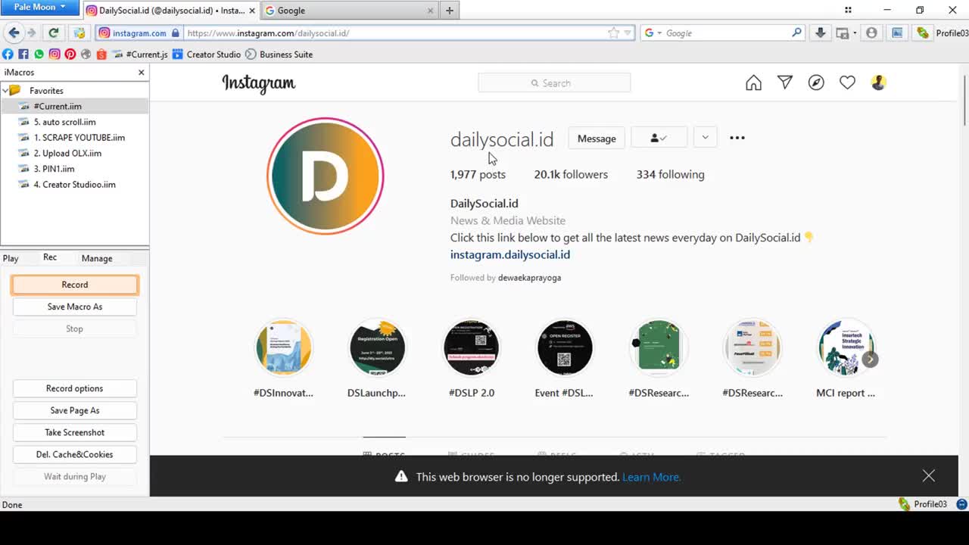
Task: Open the instagram.dailysocial.id bio link
Action: pyautogui.click(x=510, y=254)
